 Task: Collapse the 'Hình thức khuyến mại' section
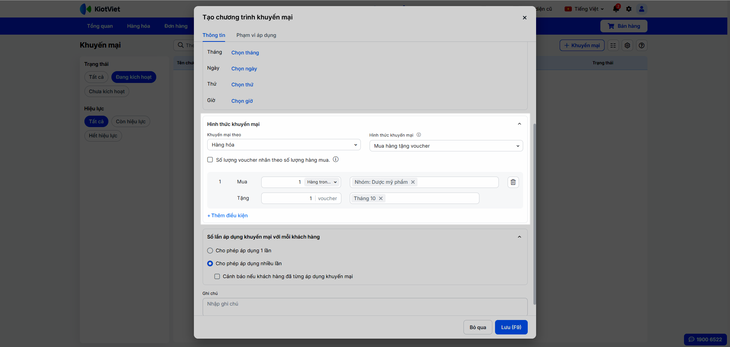pyautogui.click(x=519, y=124)
